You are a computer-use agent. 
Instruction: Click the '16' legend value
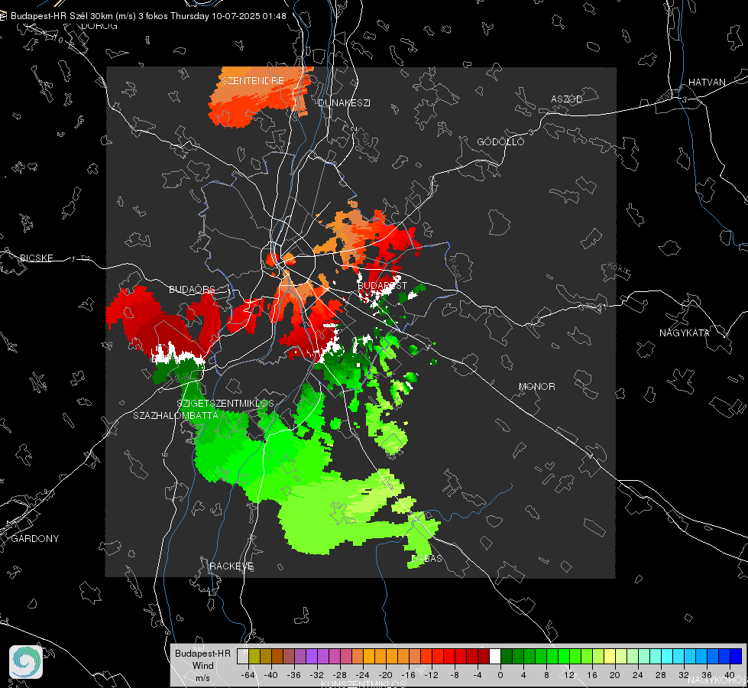592,675
